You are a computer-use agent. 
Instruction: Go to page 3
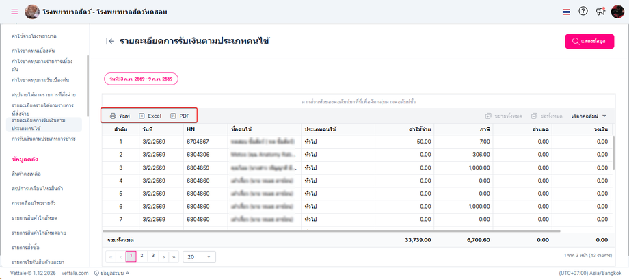[153, 255]
